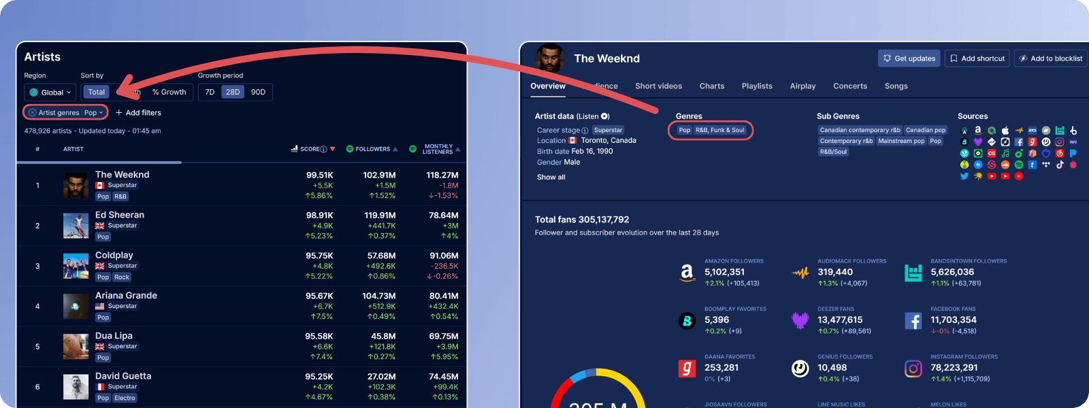This screenshot has width=1089, height=408.
Task: Open the TikTok source icon
Action: [1060, 165]
